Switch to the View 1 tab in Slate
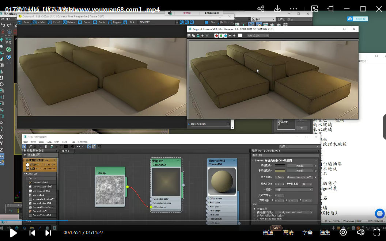 (x=67, y=151)
